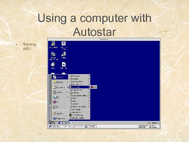This screenshot has height=142, width=189.
Task: Click the Help book icon in start menu
Action: pyautogui.click(x=55, y=102)
